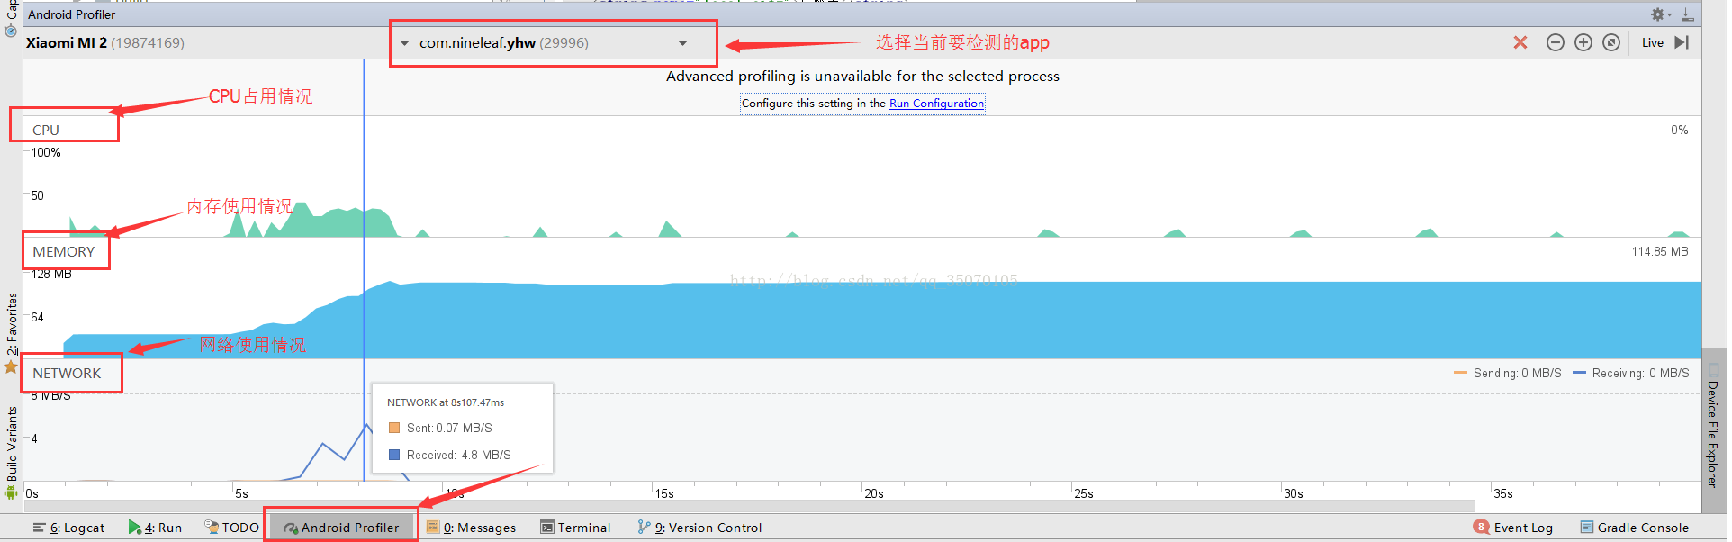Open the Terminal tool window
This screenshot has width=1732, height=542.
coord(575,528)
